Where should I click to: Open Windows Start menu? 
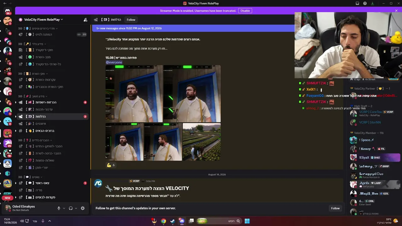click(247, 221)
